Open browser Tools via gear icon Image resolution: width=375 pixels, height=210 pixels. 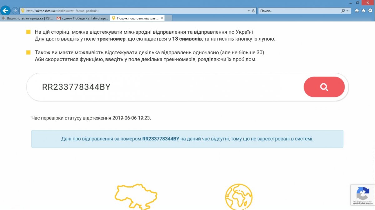(x=370, y=11)
